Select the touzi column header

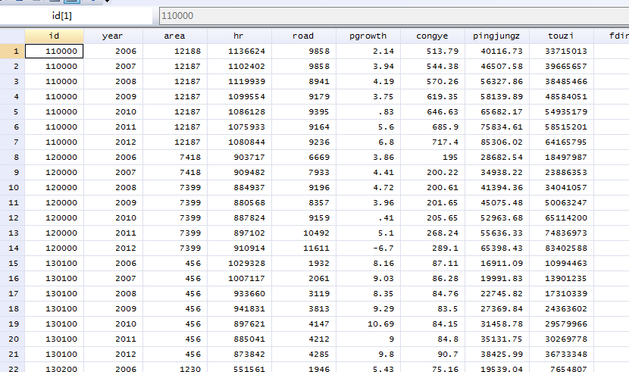[x=562, y=36]
